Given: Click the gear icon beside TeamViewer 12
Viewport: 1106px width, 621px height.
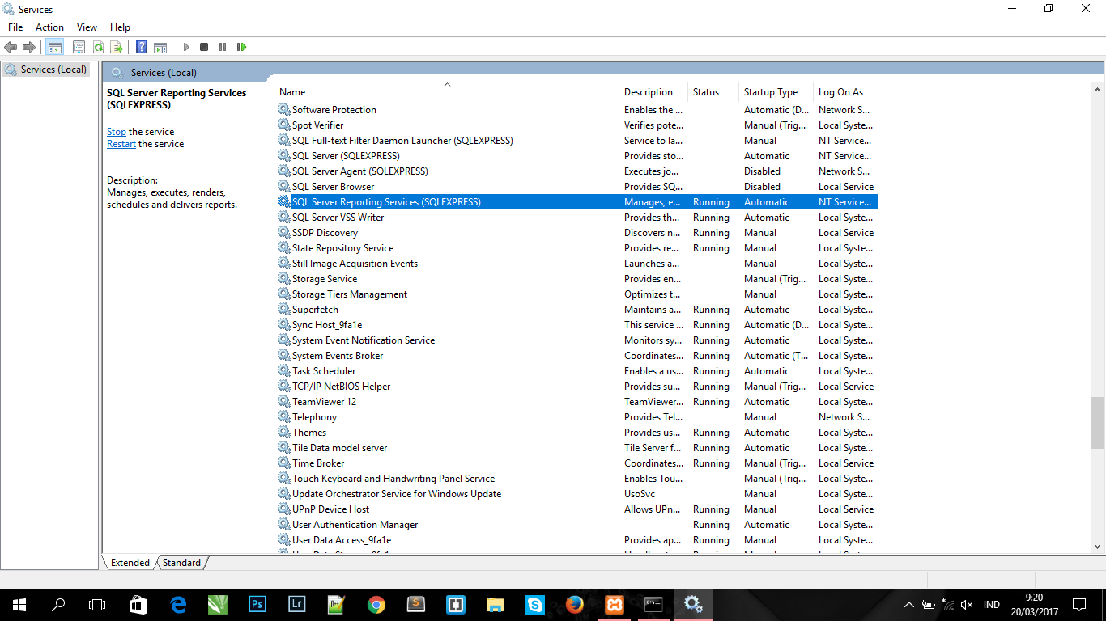Looking at the screenshot, I should 284,402.
